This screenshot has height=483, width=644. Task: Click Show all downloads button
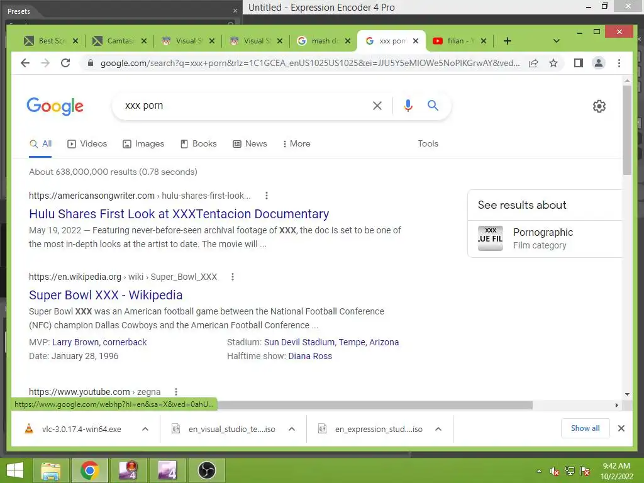click(585, 428)
